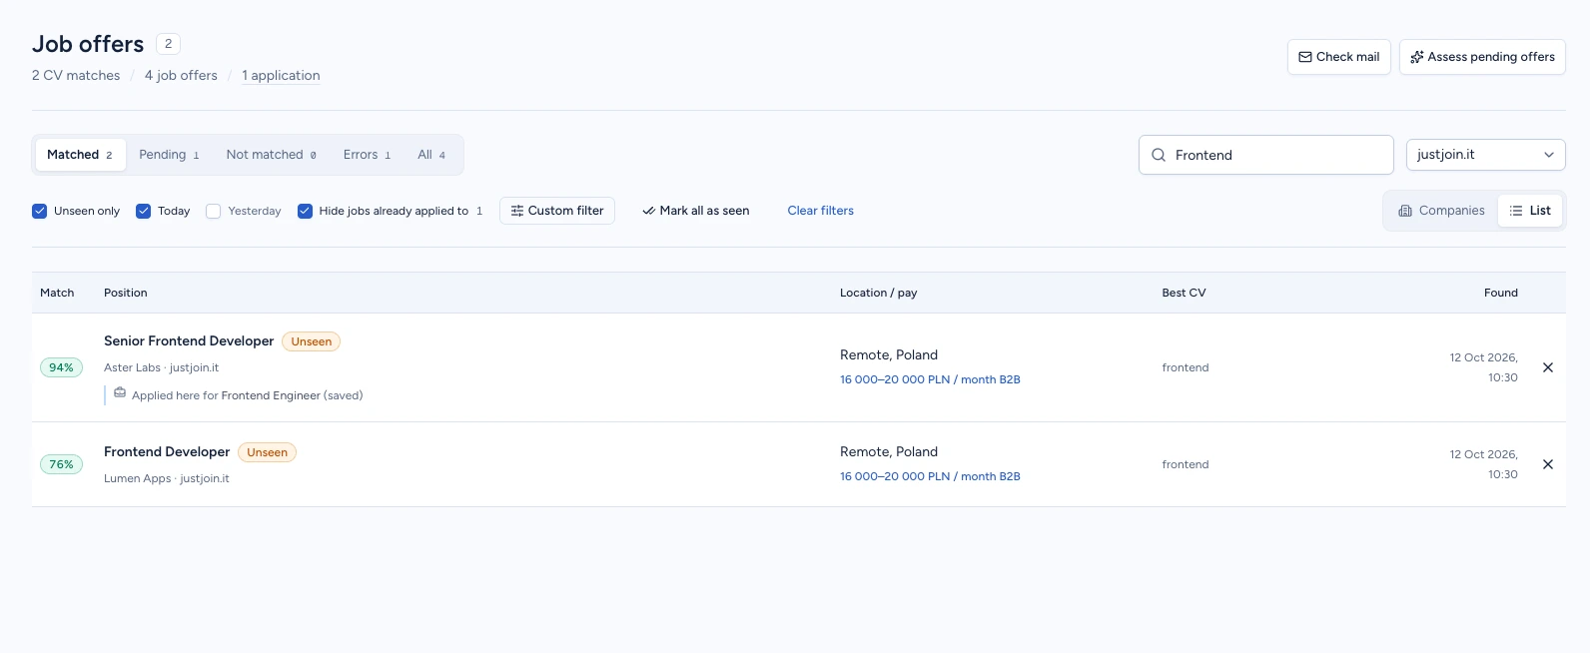The height and width of the screenshot is (653, 1590).
Task: Click the found date in Lumen Apps row
Action: point(1484,464)
